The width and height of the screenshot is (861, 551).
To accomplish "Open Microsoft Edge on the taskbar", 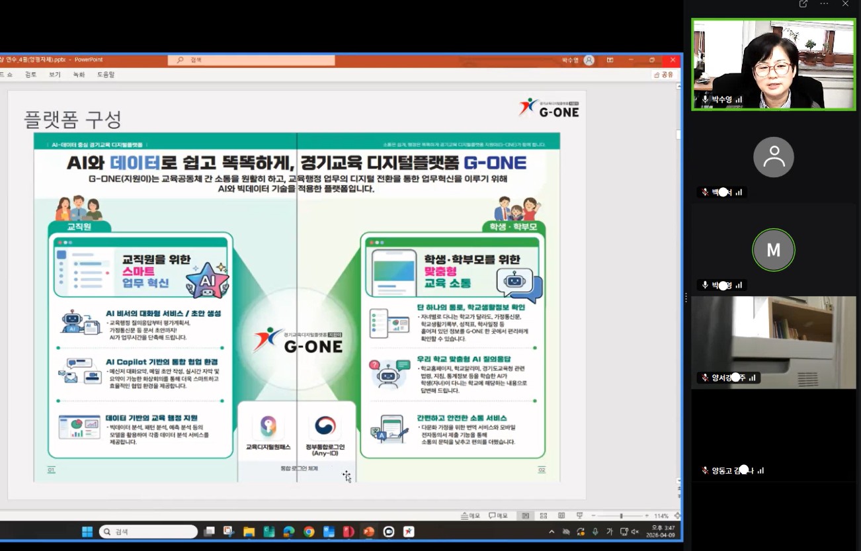I will point(289,532).
